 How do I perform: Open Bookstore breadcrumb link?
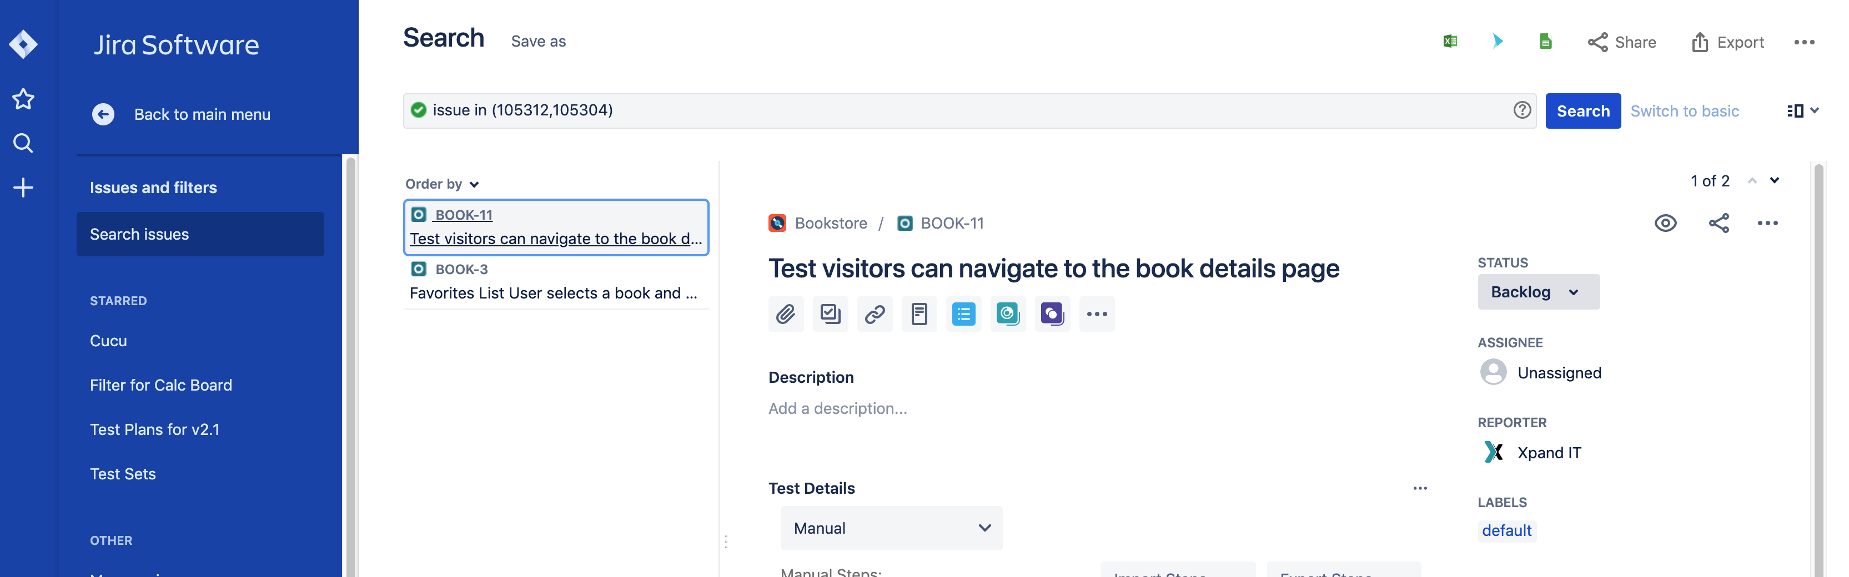coord(831,223)
